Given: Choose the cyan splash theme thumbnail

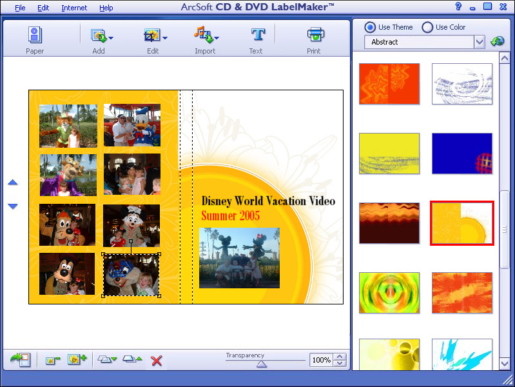Looking at the screenshot, I should [462, 355].
